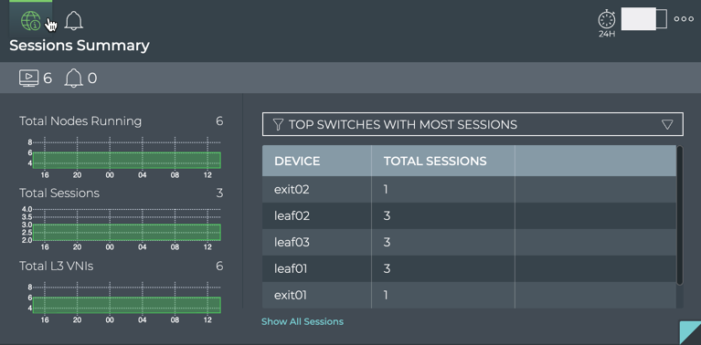The width and height of the screenshot is (701, 345).
Task: Open the Top Switches With Most Sessions dropdown
Action: point(473,124)
